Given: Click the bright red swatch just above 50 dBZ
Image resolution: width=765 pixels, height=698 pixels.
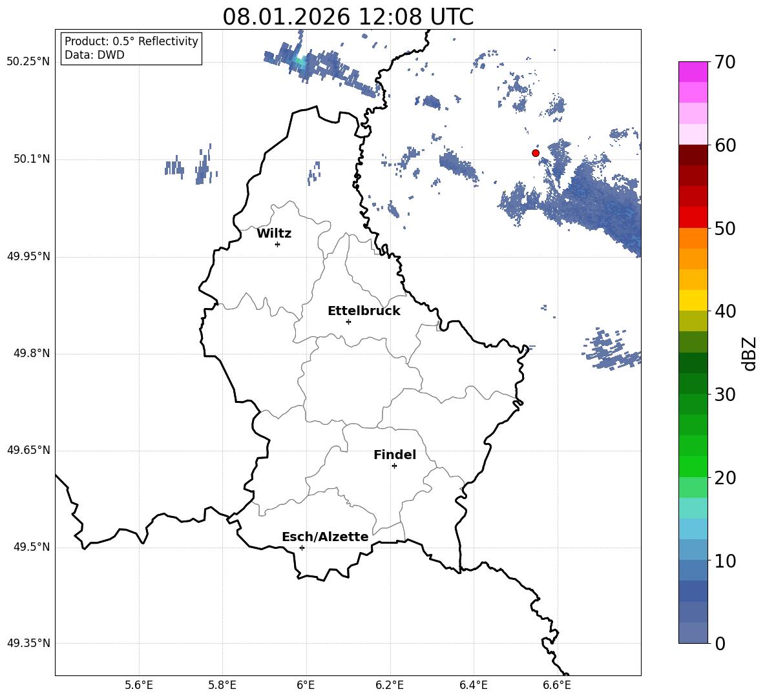Looking at the screenshot, I should (693, 218).
